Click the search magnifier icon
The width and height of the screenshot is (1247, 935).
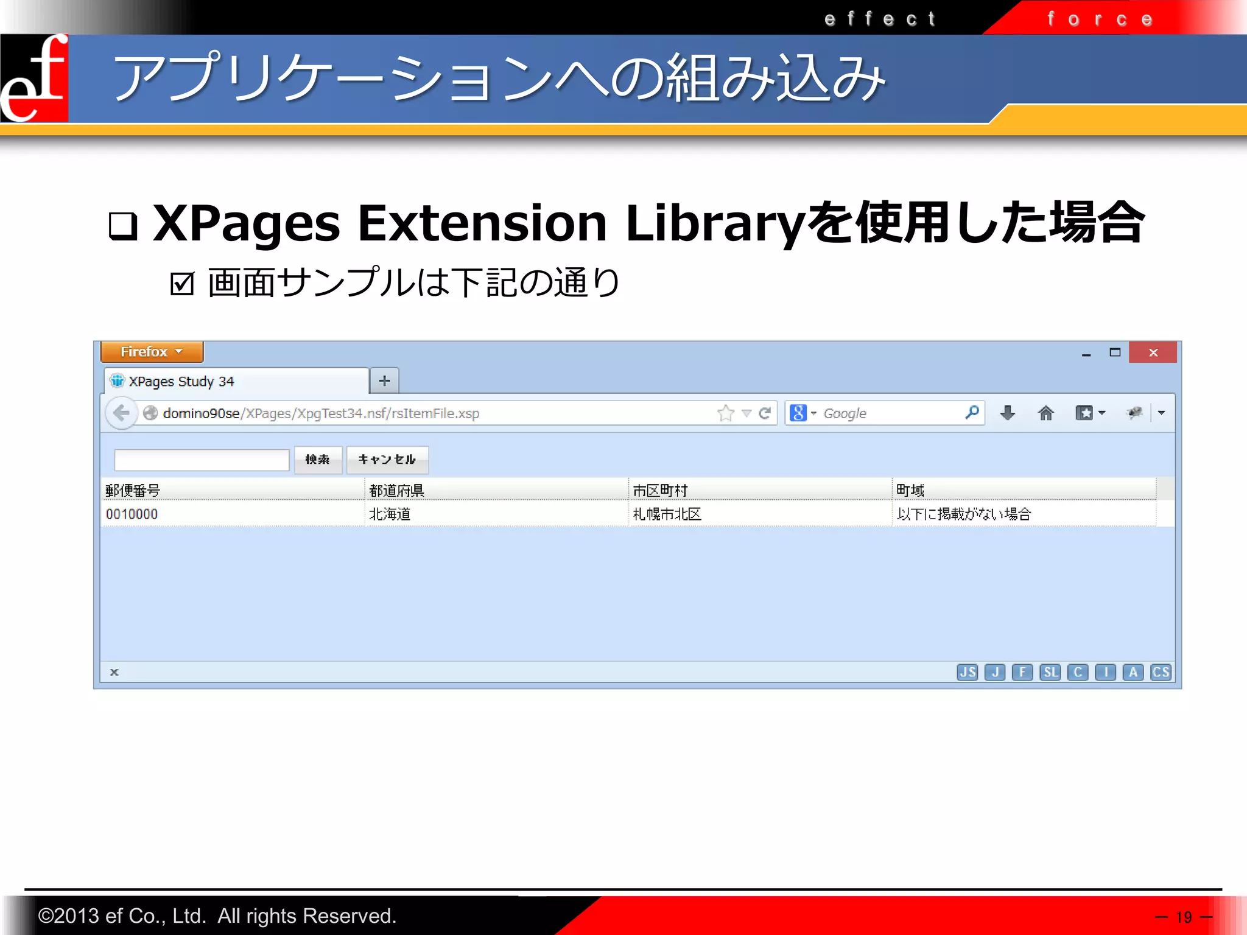click(x=972, y=413)
